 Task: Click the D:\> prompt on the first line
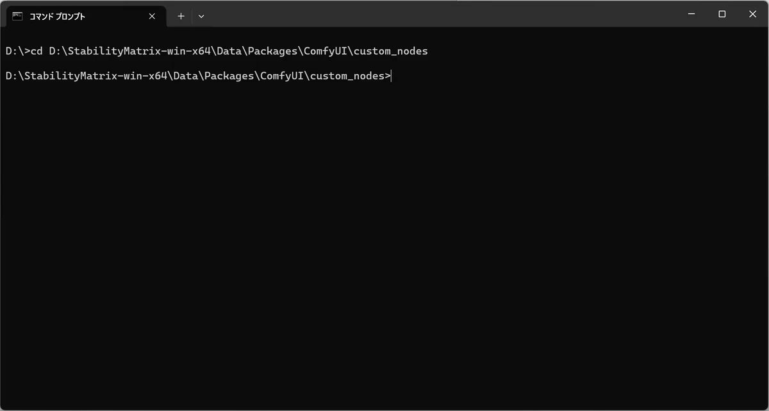(17, 51)
